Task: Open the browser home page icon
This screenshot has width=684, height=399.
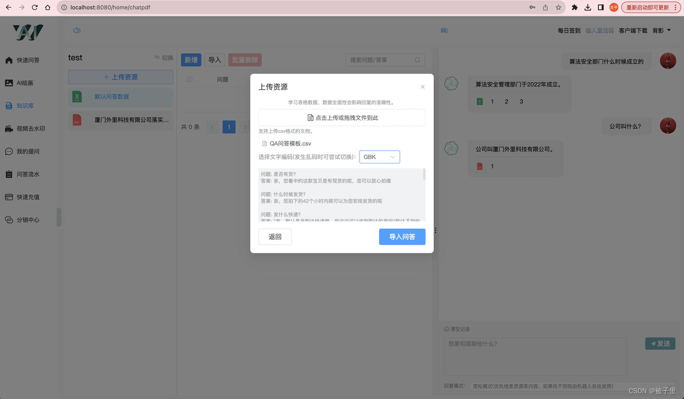Action: point(47,7)
